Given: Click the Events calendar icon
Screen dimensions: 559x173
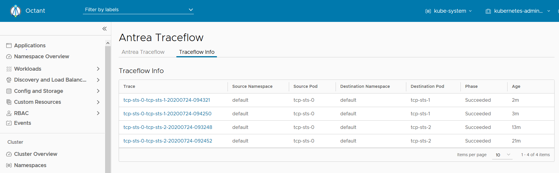Looking at the screenshot, I should 9,123.
